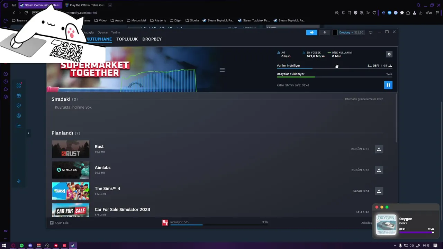The width and height of the screenshot is (443, 249).
Task: Open KÜTÜPHANE library tab
Action: pos(99,39)
